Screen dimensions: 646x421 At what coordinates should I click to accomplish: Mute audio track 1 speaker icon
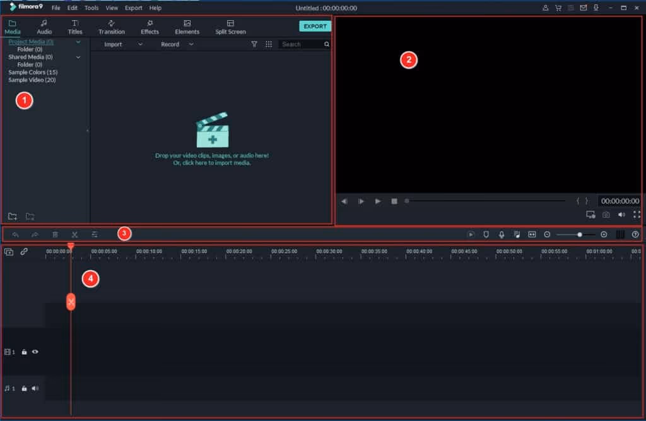pos(35,388)
